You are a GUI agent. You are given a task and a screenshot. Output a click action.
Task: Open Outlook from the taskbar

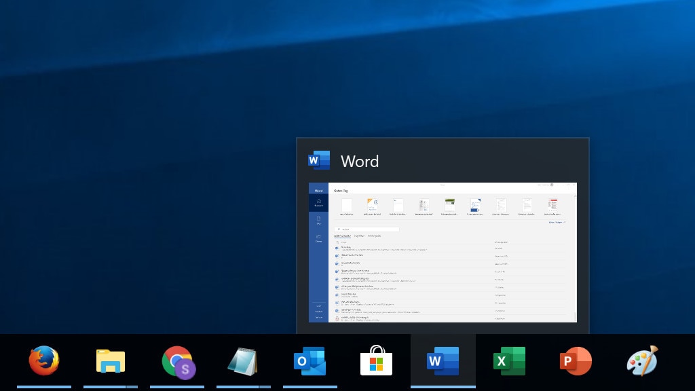pyautogui.click(x=309, y=361)
